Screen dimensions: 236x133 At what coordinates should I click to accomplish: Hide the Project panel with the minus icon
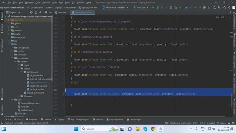(x=51, y=12)
